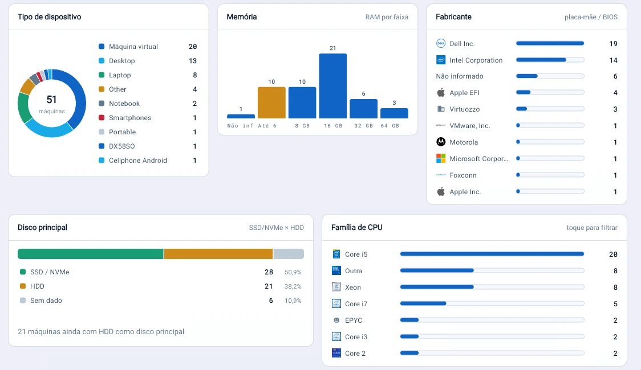Click the Dell Inc. logo icon
641x370 pixels.
[441, 44]
